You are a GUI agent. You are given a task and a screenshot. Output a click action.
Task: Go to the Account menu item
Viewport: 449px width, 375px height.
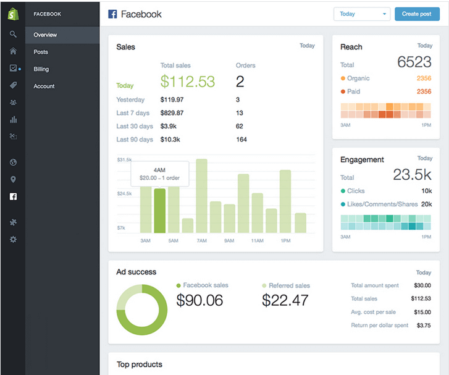point(44,86)
